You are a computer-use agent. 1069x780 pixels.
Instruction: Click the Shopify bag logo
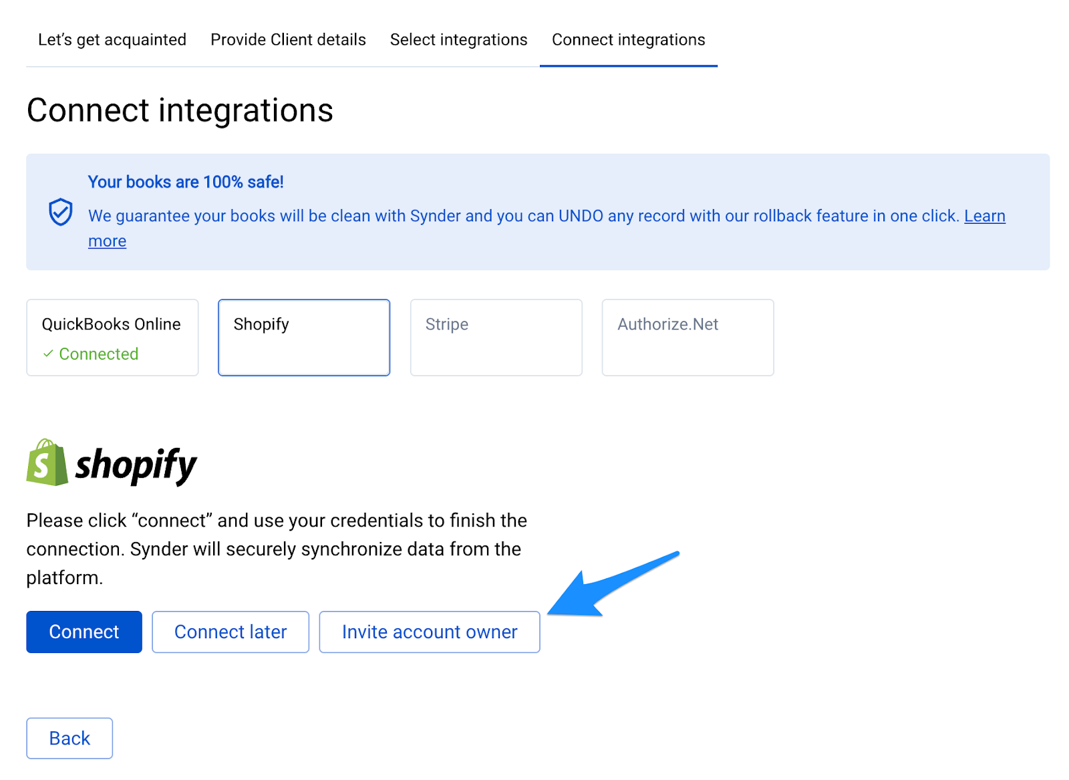point(47,463)
